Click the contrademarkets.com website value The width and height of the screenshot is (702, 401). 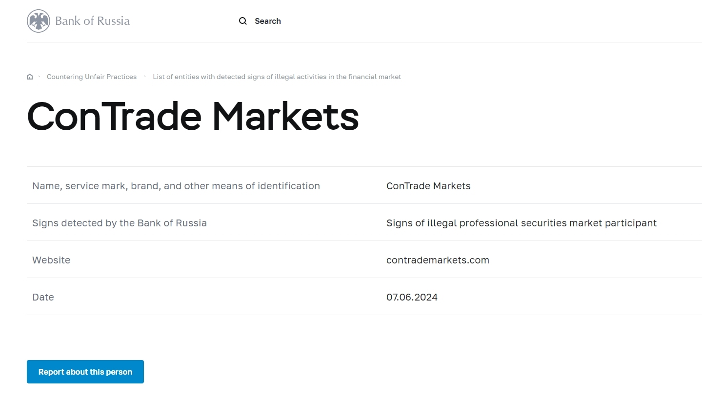pos(438,260)
